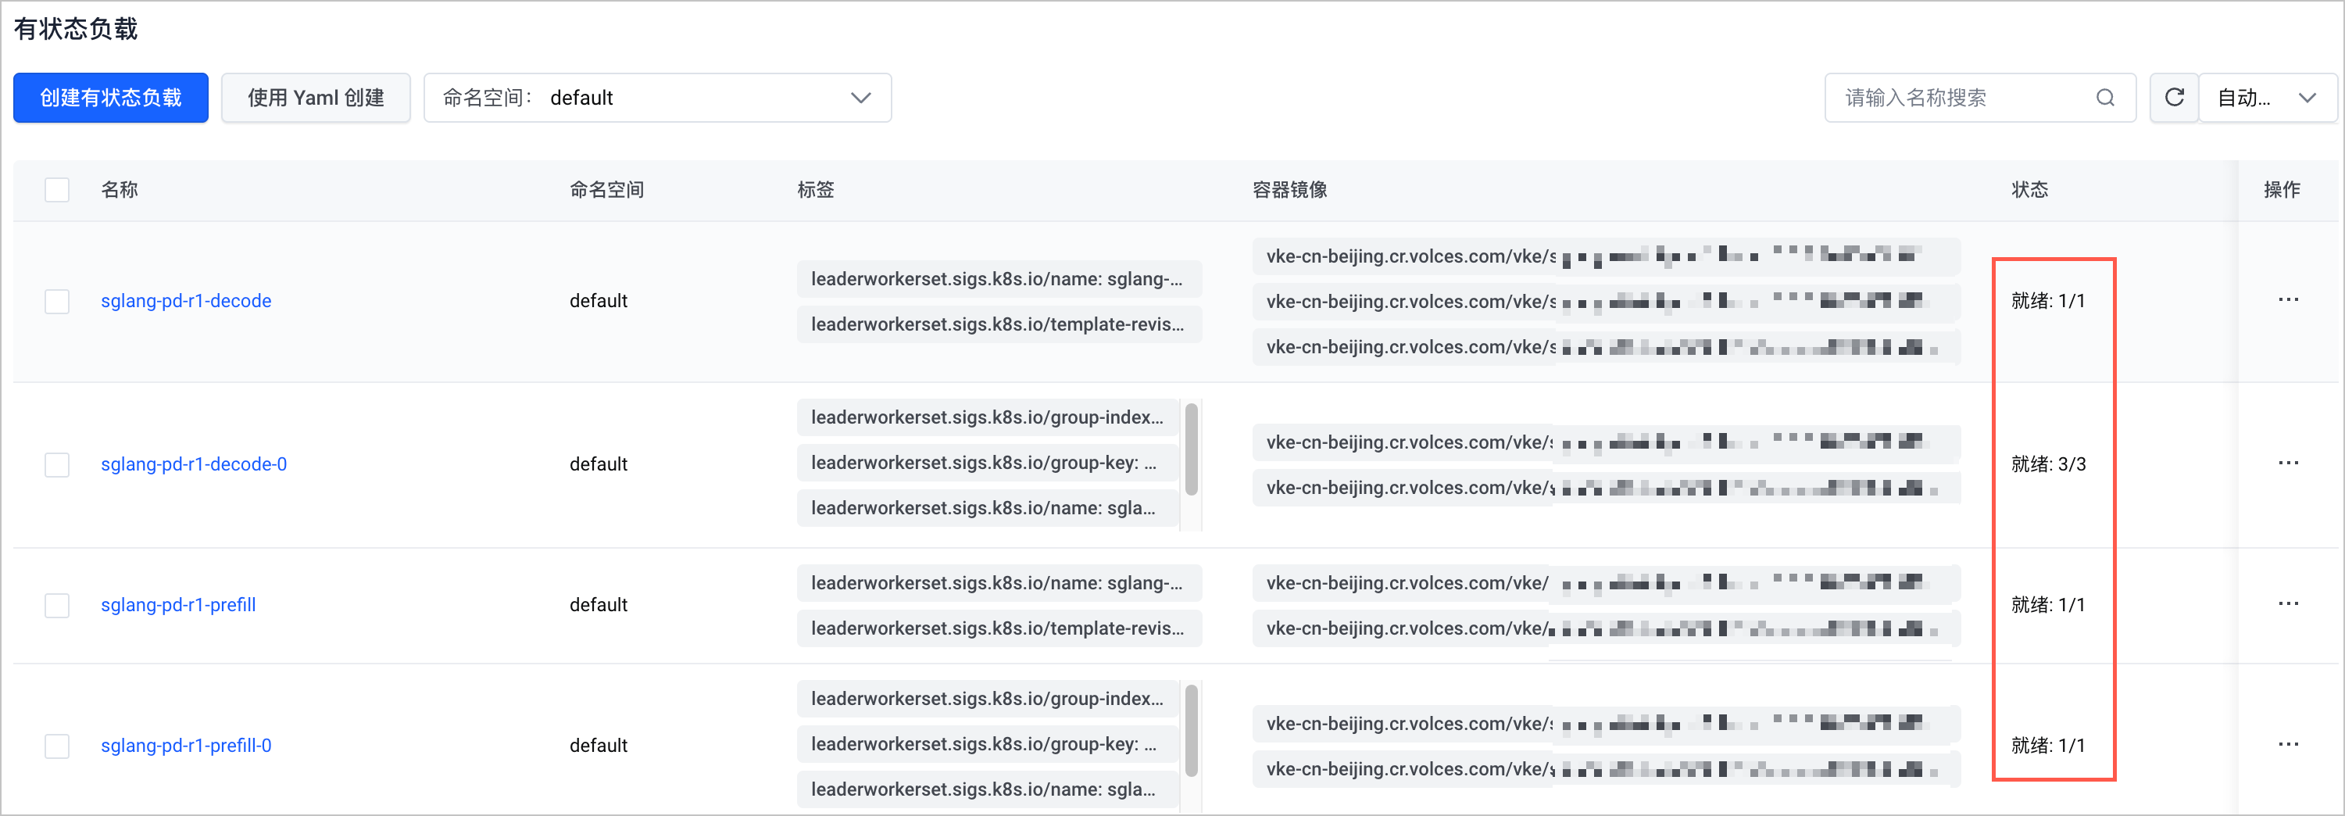Screen dimensions: 2345x816
Task: Click 就绪: 1/1 status of sglang-pd-r1-prefill-0
Action: pos(2048,746)
